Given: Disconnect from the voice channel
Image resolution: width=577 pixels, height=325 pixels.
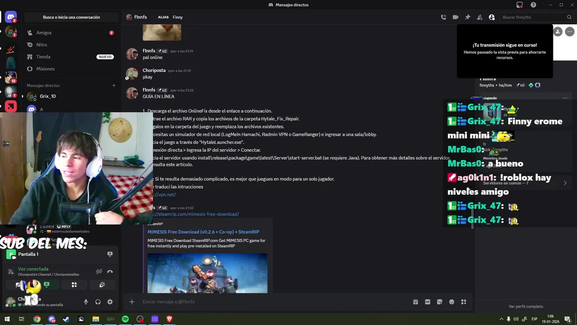Looking at the screenshot, I should pyautogui.click(x=110, y=271).
